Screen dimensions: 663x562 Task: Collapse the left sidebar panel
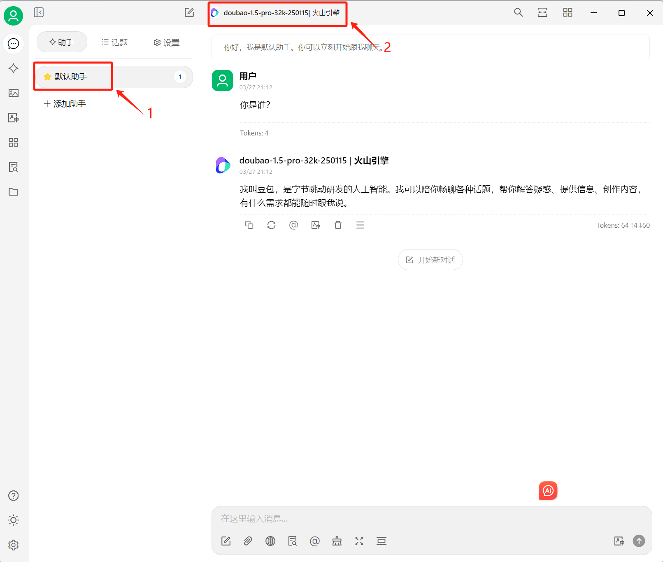tap(39, 12)
